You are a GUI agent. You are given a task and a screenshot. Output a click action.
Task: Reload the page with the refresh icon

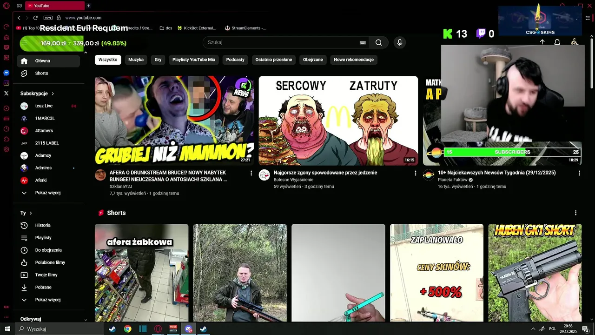point(35,18)
